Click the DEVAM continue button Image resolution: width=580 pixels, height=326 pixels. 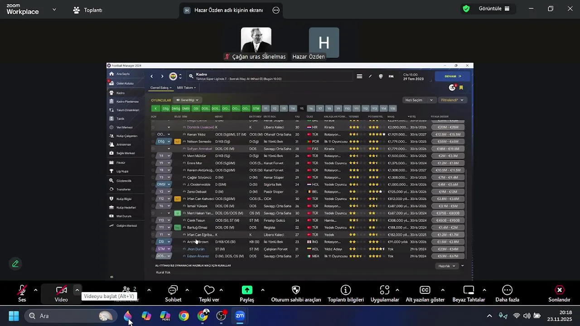pyautogui.click(x=453, y=77)
